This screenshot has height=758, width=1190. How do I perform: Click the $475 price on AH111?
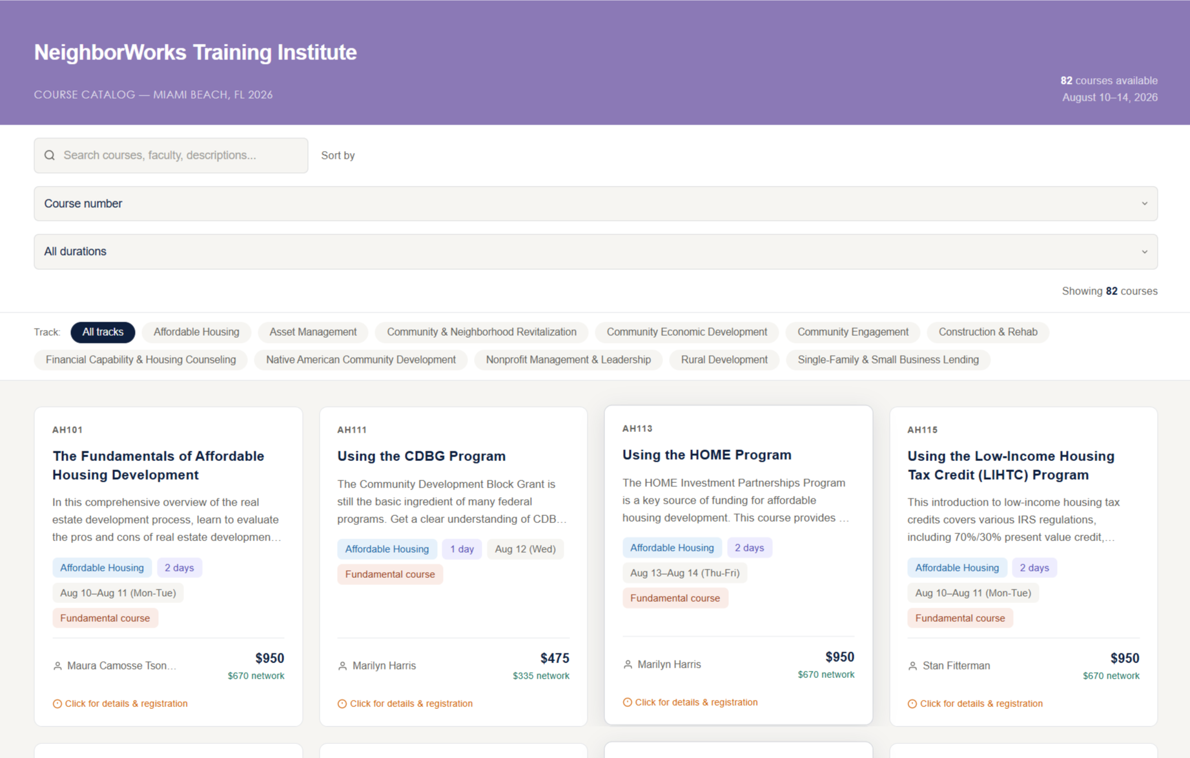point(555,658)
